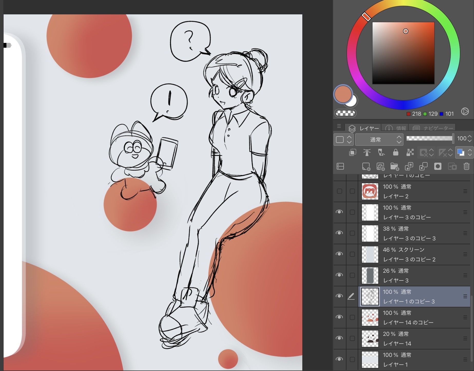474x371 pixels.
Task: Set as reference layer with lighthouse icon
Action: tap(367, 153)
